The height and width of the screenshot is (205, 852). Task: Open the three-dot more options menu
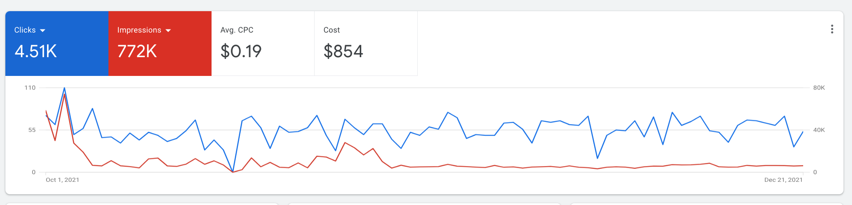tap(832, 29)
